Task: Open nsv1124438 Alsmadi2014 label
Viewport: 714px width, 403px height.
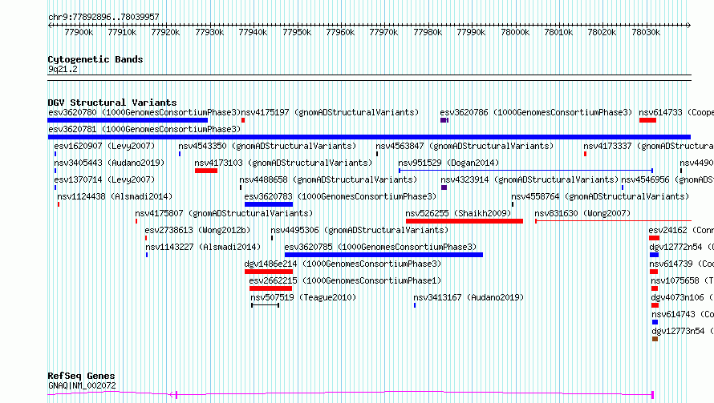Action: pyautogui.click(x=115, y=196)
